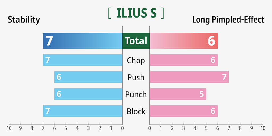This screenshot has height=136, width=272.
Task: Click the Punch row label
Action: tap(136, 94)
